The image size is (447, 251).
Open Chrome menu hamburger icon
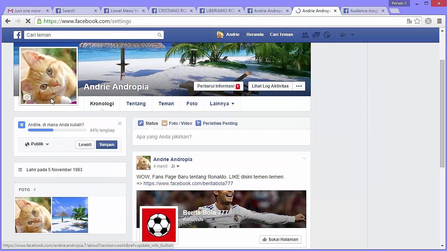pos(440,21)
